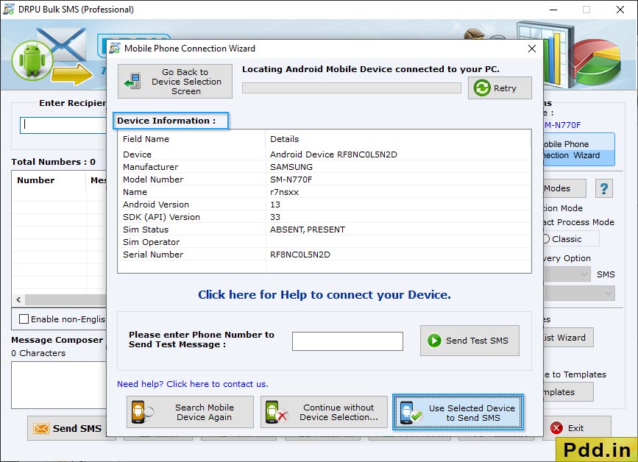The width and height of the screenshot is (638, 462).
Task: Open the delivery option dropdown beside SMS
Action: point(567,274)
